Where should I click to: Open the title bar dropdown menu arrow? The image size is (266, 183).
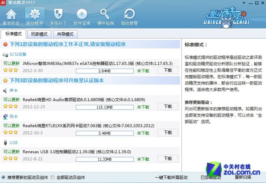click(244, 3)
